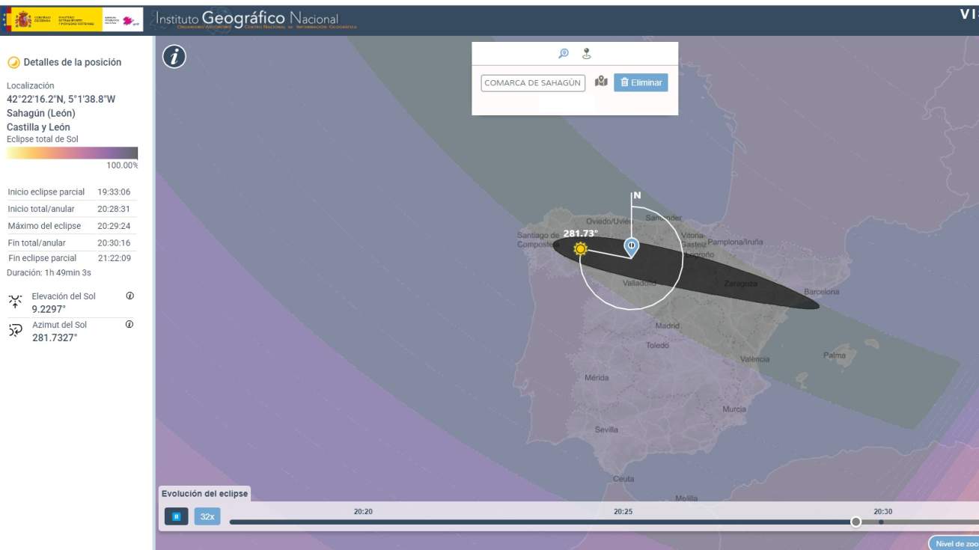Click the Instituto Geográfico Nacional title
The width and height of the screenshot is (979, 550).
(247, 19)
